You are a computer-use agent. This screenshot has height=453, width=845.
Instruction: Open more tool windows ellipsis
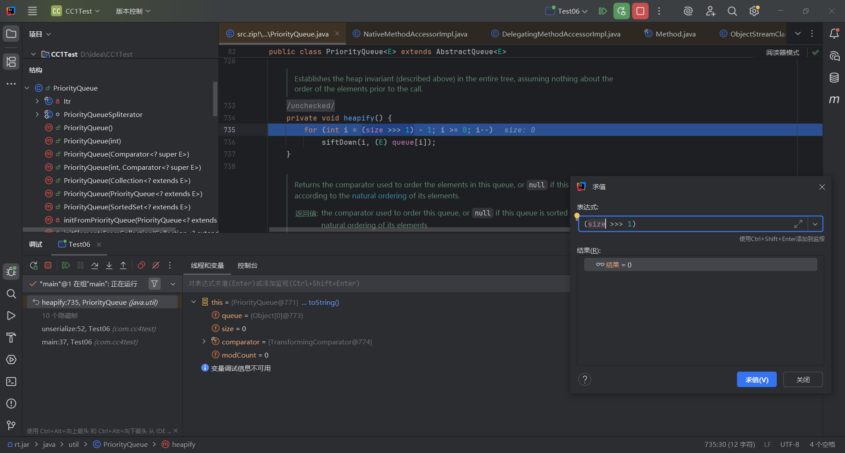11,84
